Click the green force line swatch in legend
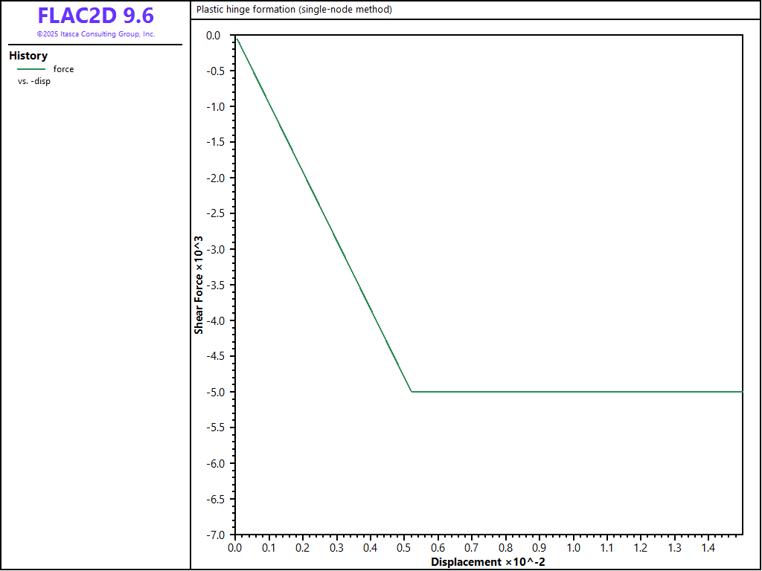Image resolution: width=762 pixels, height=571 pixels. tap(31, 69)
